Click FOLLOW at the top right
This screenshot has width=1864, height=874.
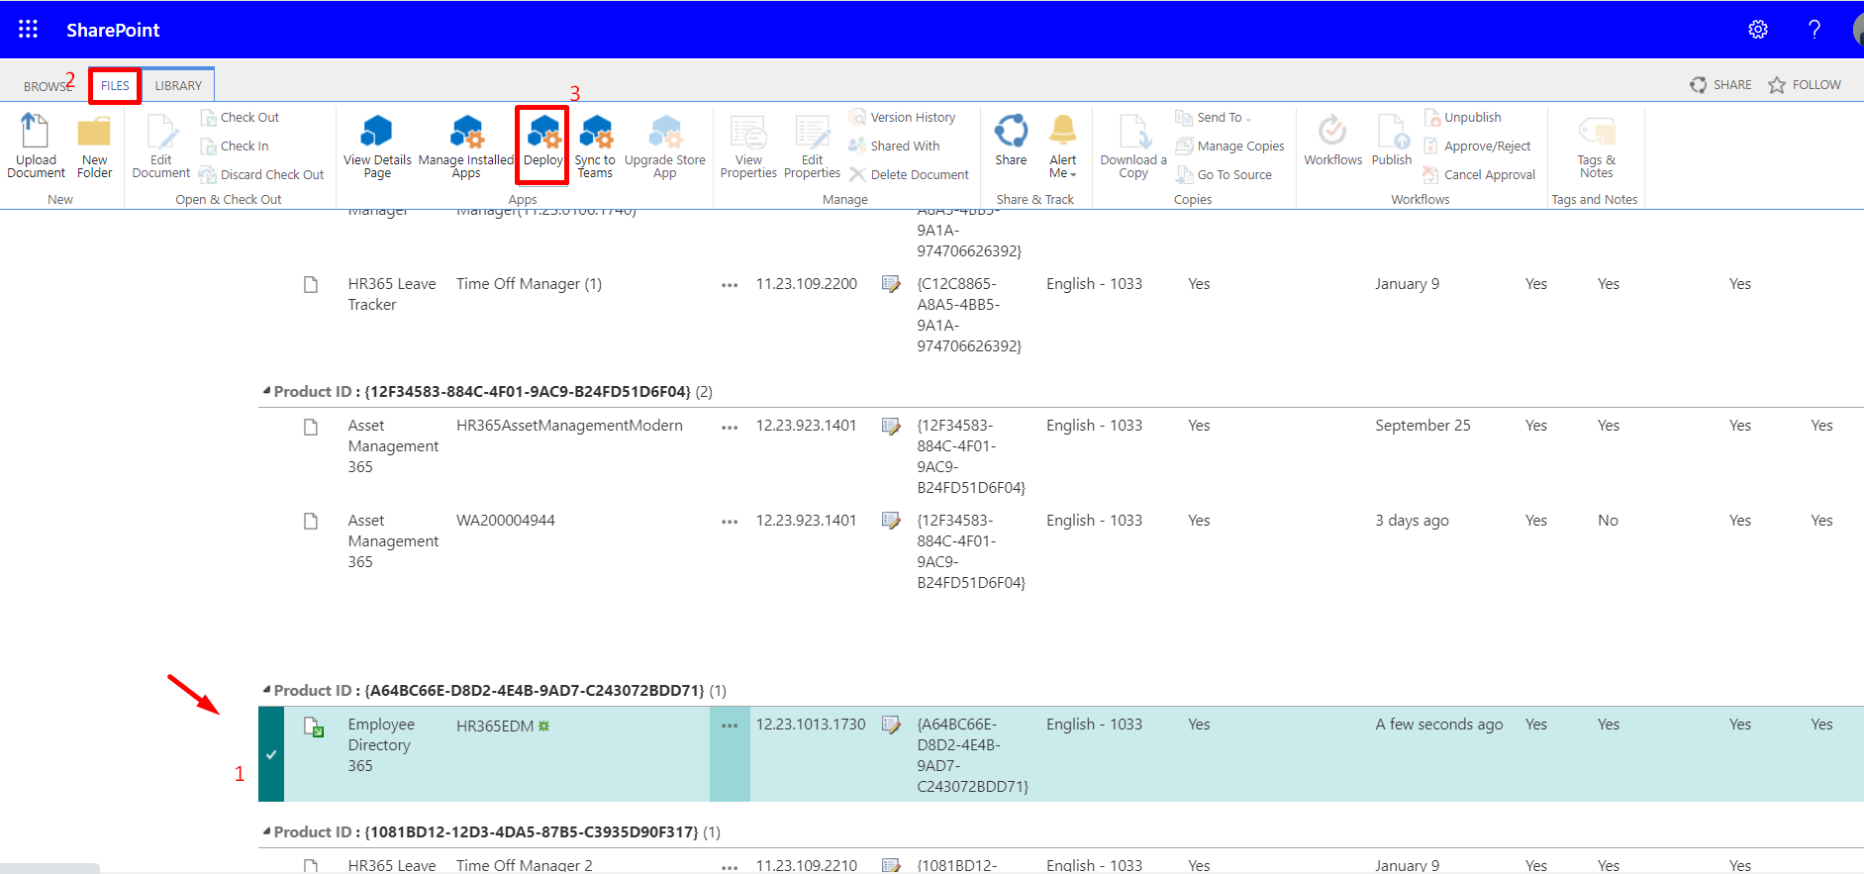[x=1805, y=85]
